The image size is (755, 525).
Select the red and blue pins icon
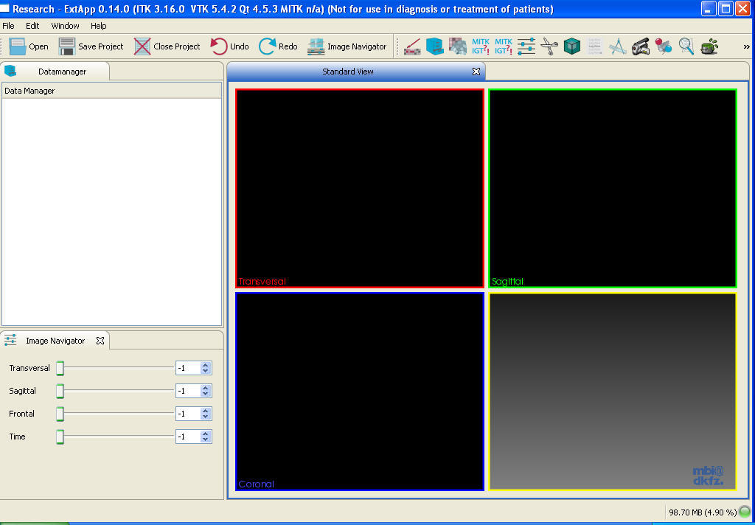tap(664, 46)
